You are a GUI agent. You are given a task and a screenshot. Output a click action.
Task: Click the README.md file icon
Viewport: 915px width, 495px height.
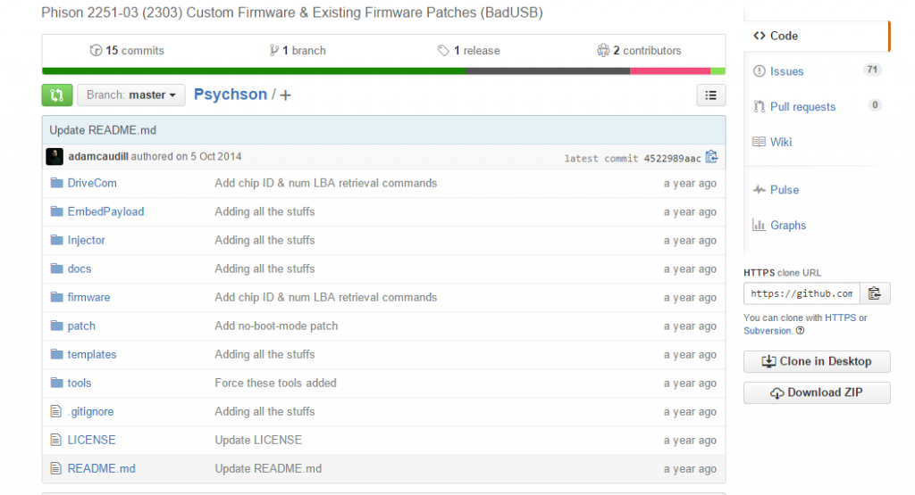56,469
